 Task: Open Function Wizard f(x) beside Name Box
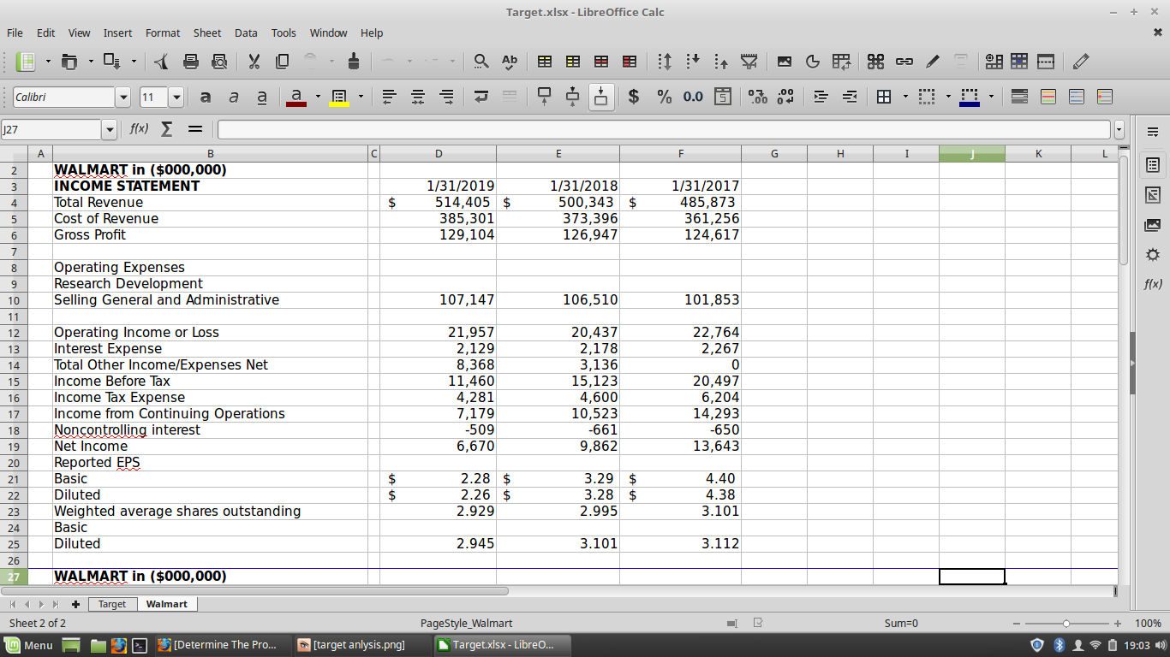click(139, 129)
